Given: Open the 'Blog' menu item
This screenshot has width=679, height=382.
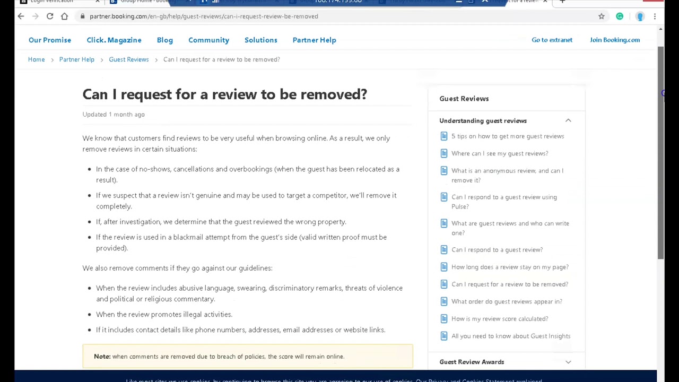Looking at the screenshot, I should point(165,40).
